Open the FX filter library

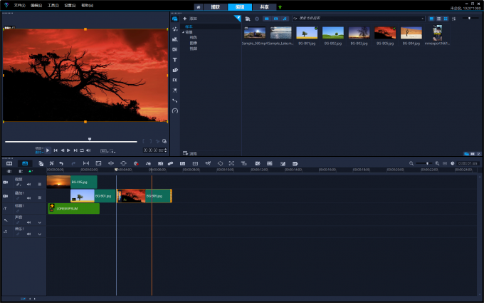(x=175, y=80)
